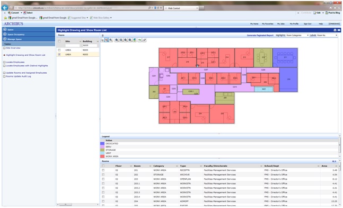Image resolution: width=343 pixels, height=208 pixels.
Task: Check the room 203 OPENPLAN row checkbox
Action: pyautogui.click(x=103, y=179)
